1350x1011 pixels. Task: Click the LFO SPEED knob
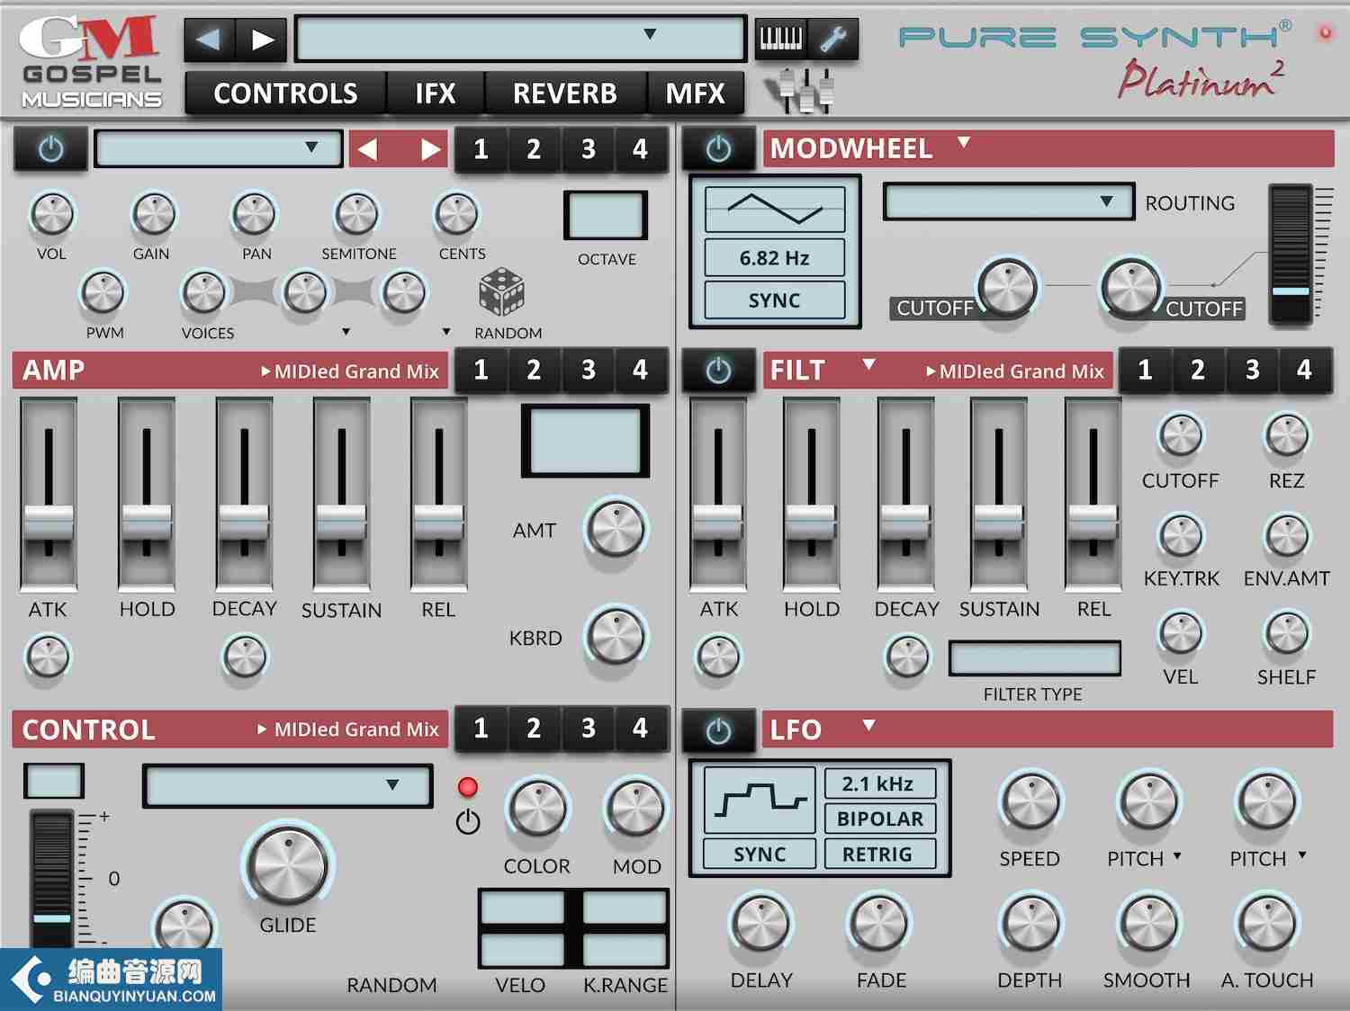(1030, 801)
